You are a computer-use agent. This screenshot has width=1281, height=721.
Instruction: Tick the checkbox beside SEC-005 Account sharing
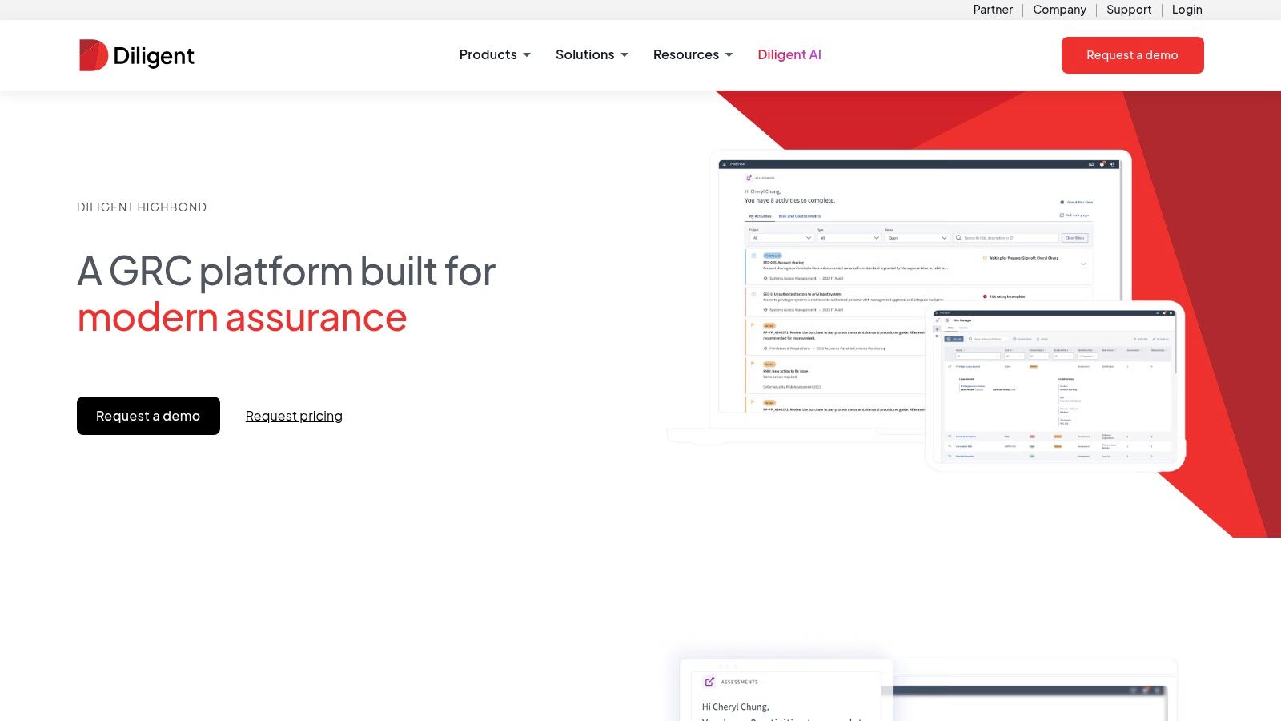point(753,256)
